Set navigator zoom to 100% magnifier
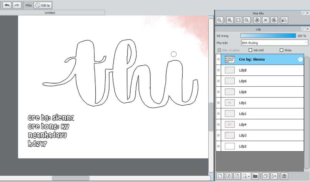 point(219,20)
